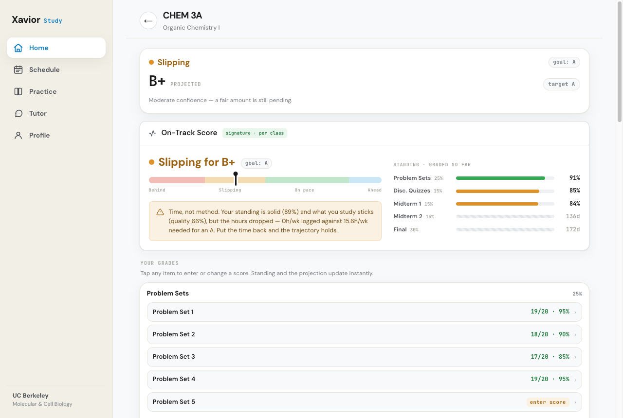Click the '136d' countdown for Midterm 2

573,216
